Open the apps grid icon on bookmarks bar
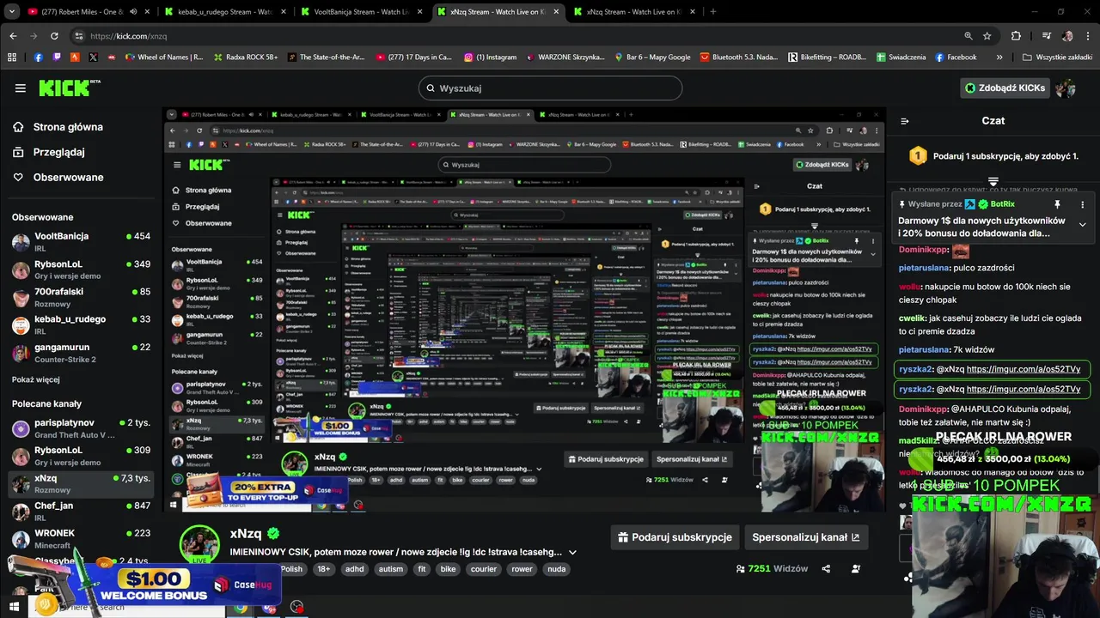The height and width of the screenshot is (618, 1100). pyautogui.click(x=12, y=58)
